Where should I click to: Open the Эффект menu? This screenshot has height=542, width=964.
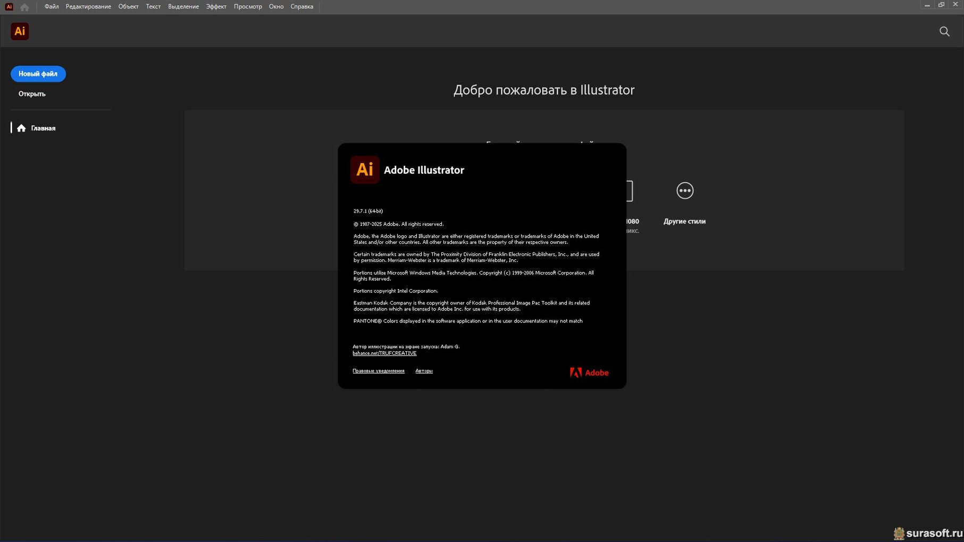[x=216, y=6]
